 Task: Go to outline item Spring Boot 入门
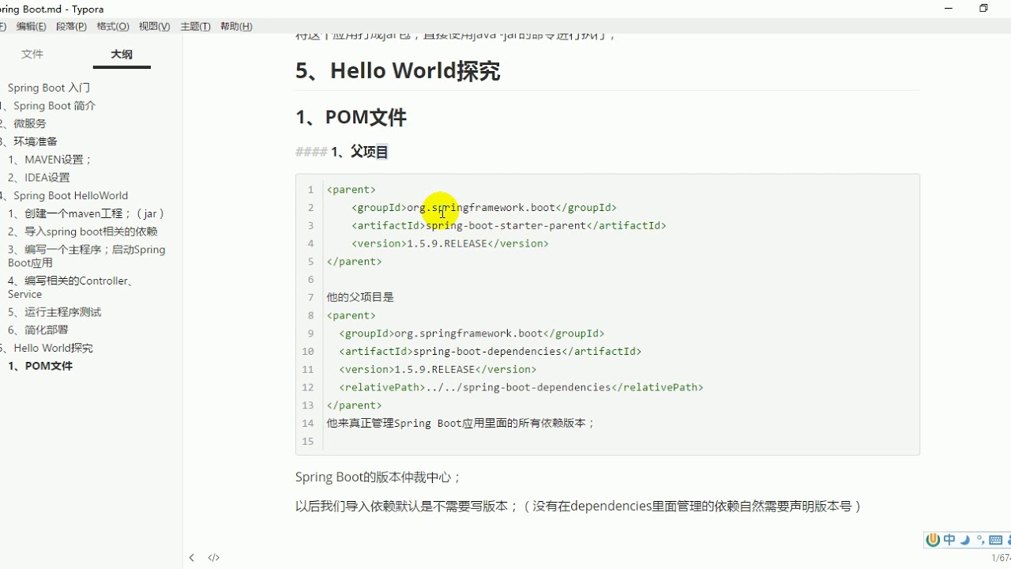click(49, 88)
